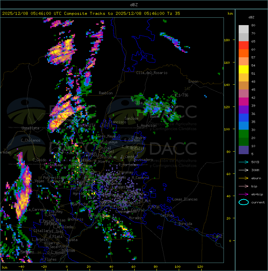
Task: Click the 'L_Dormida' place label on the map
Action: pyautogui.click(x=183, y=224)
